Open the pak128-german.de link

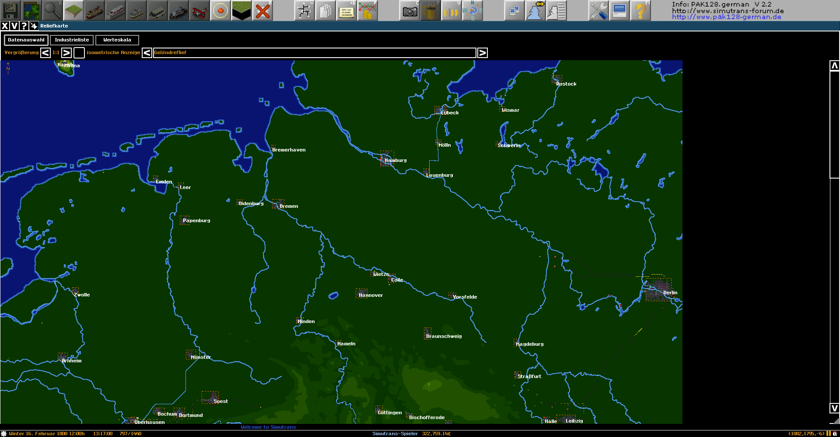click(726, 17)
